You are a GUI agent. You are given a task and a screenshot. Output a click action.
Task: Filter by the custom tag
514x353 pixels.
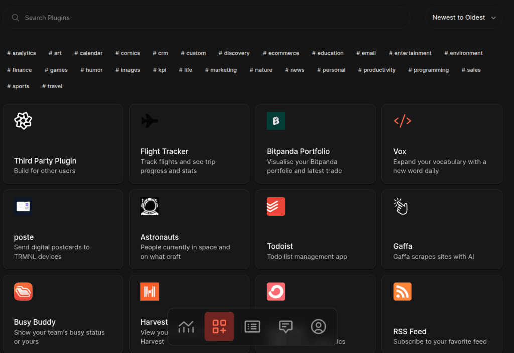tap(193, 53)
